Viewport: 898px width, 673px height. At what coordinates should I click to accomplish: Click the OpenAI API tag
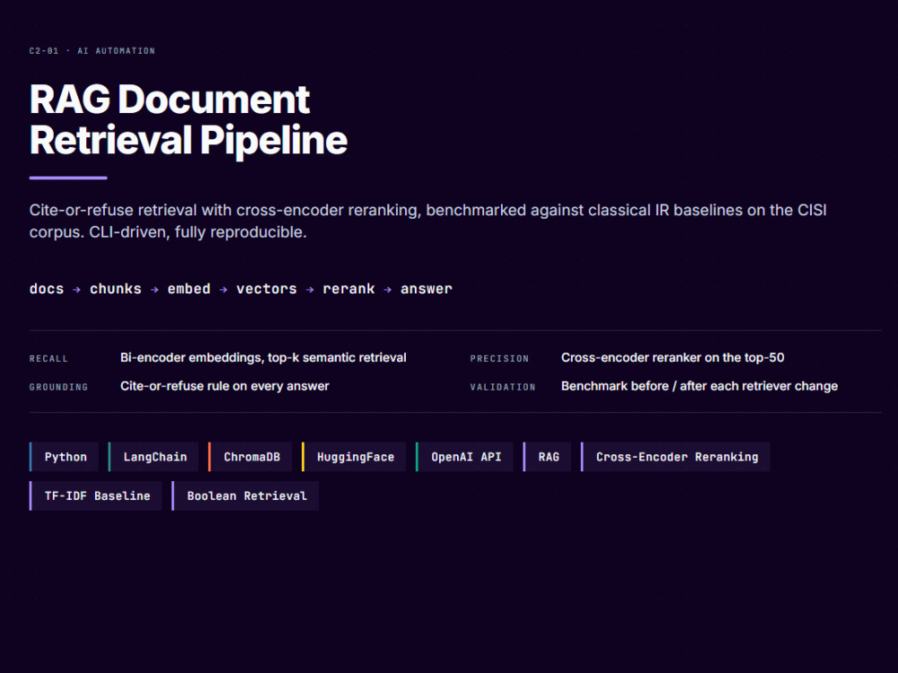point(464,457)
